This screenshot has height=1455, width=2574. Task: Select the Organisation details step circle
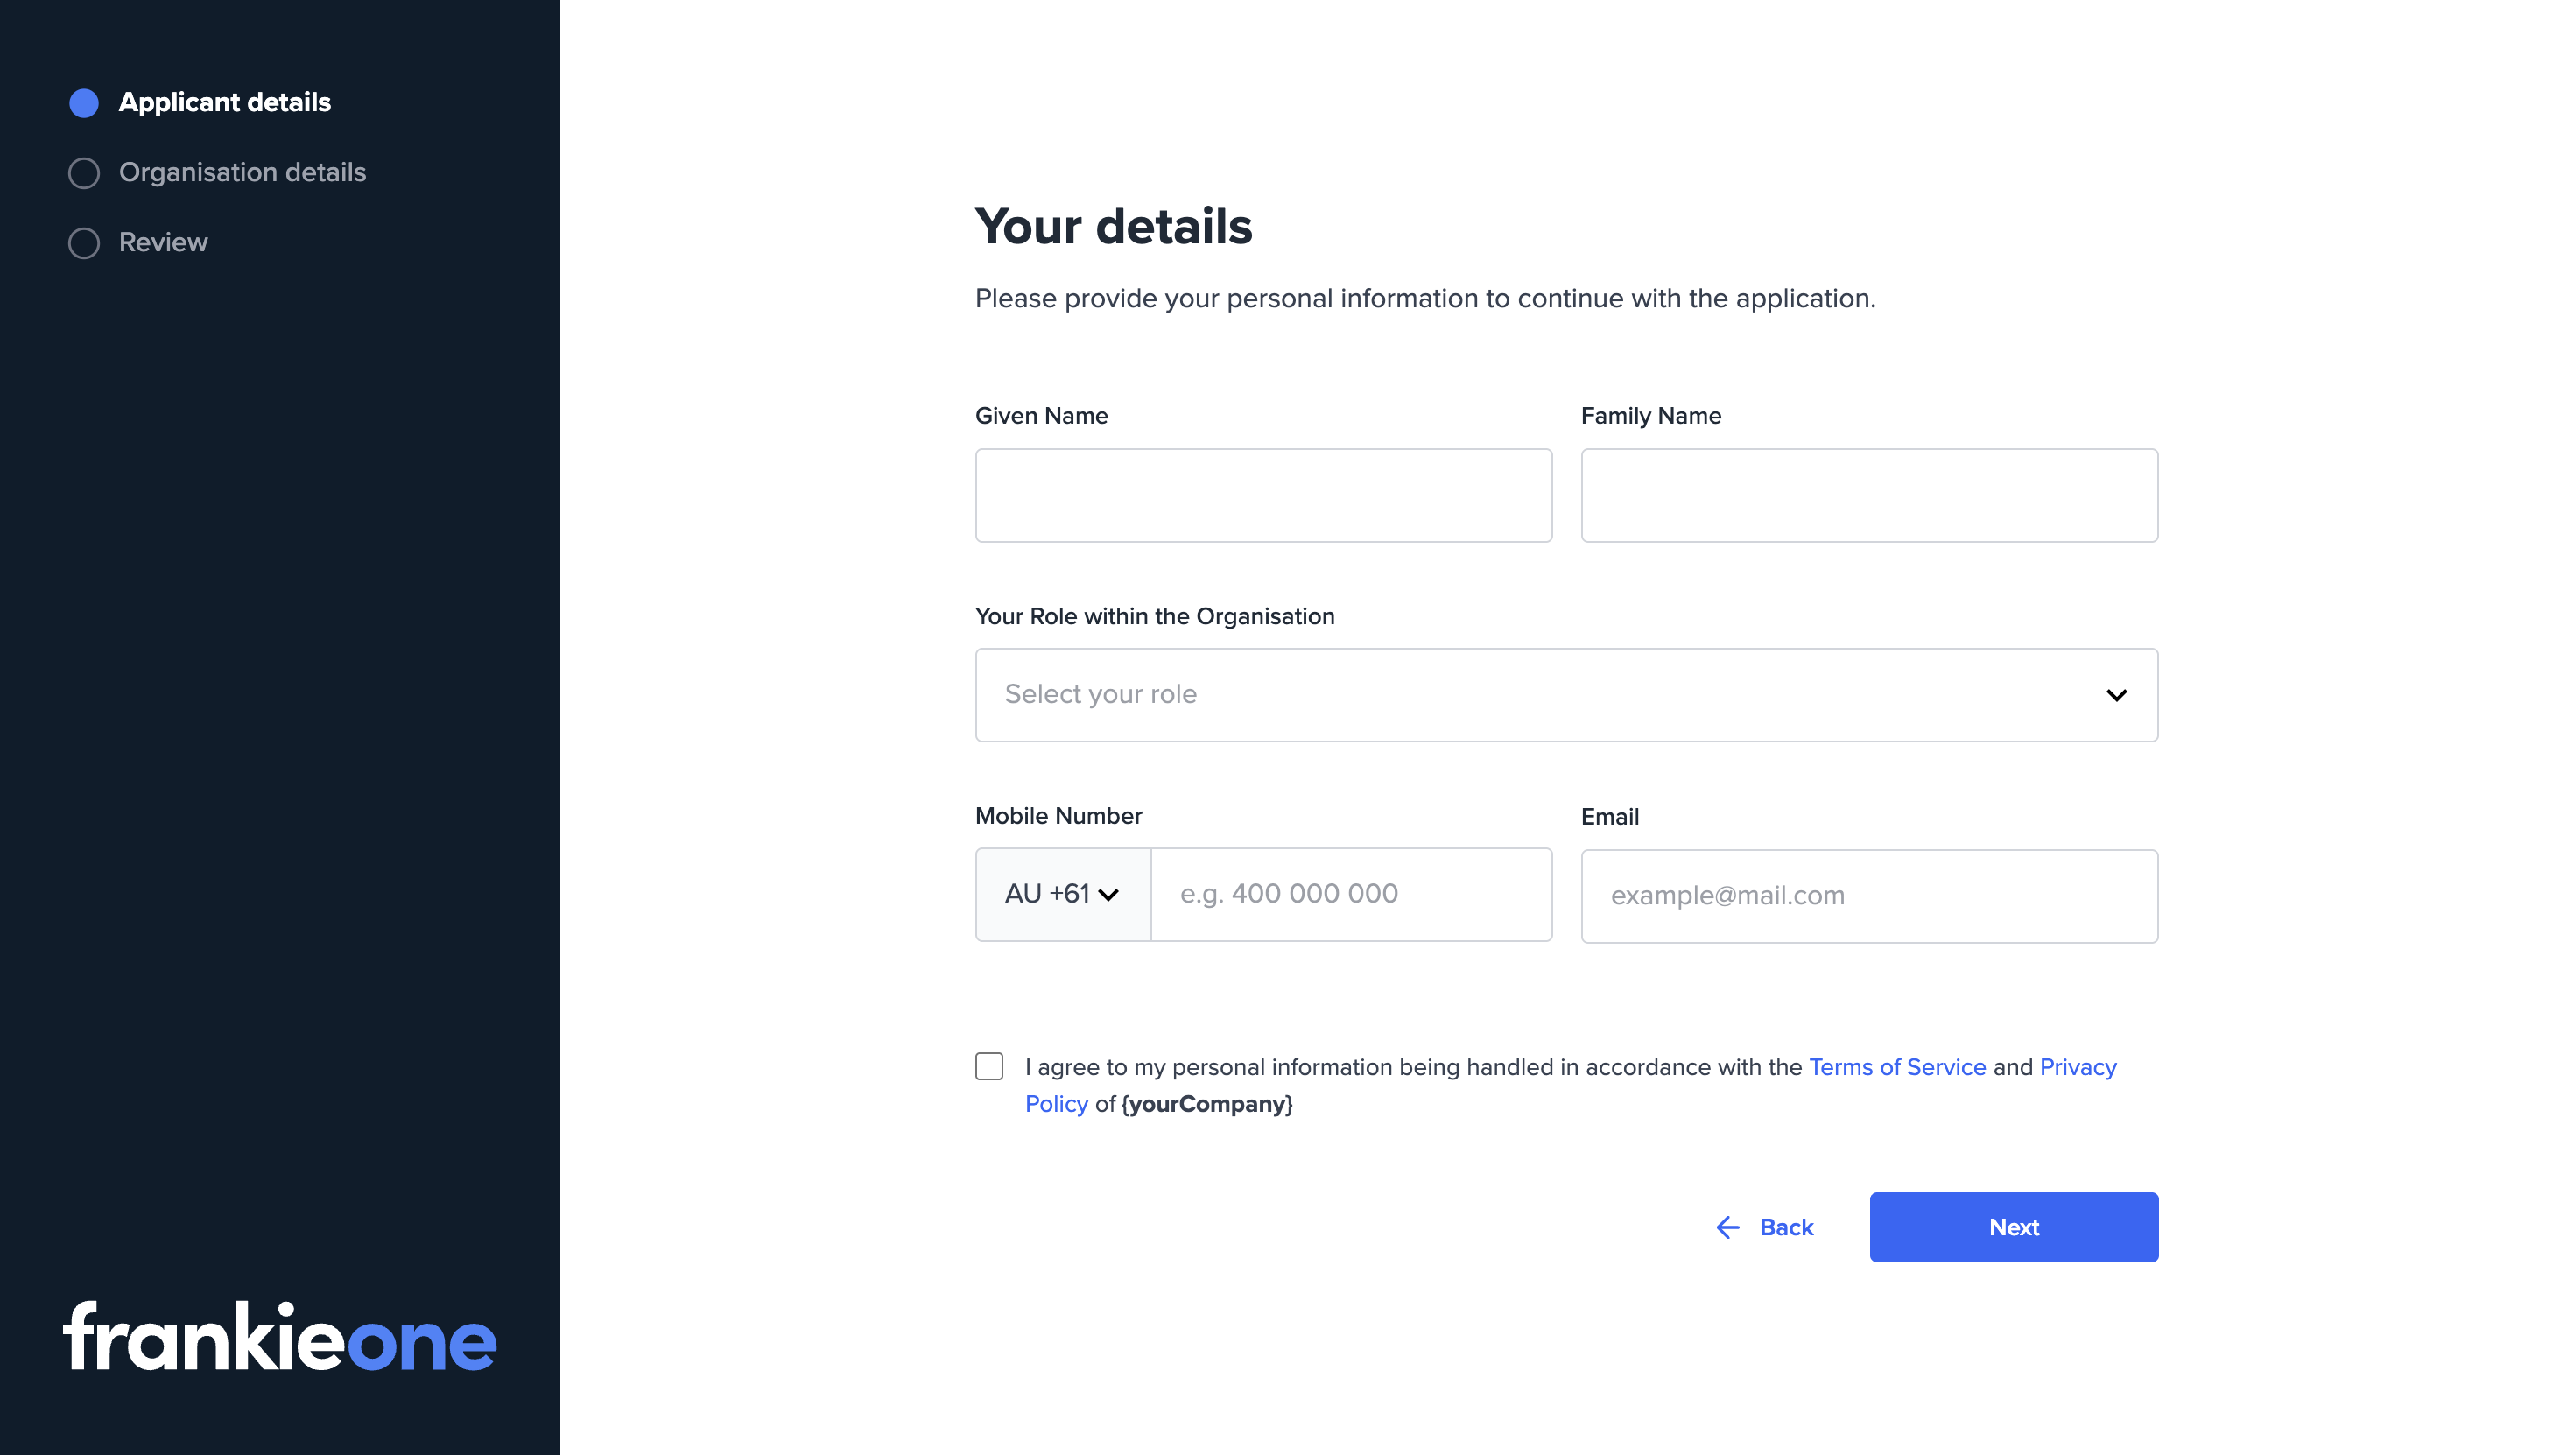point(84,172)
